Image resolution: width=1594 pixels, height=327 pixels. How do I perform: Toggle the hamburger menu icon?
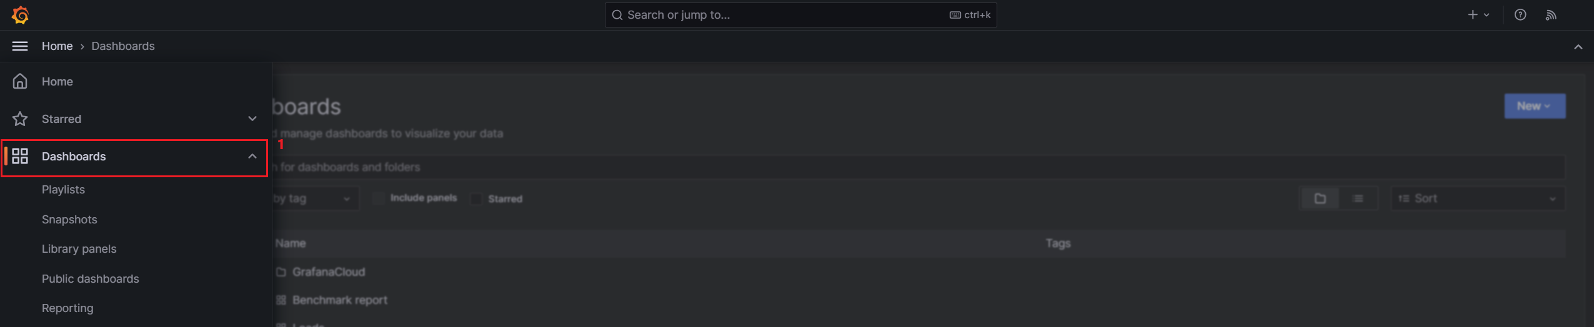coord(20,46)
